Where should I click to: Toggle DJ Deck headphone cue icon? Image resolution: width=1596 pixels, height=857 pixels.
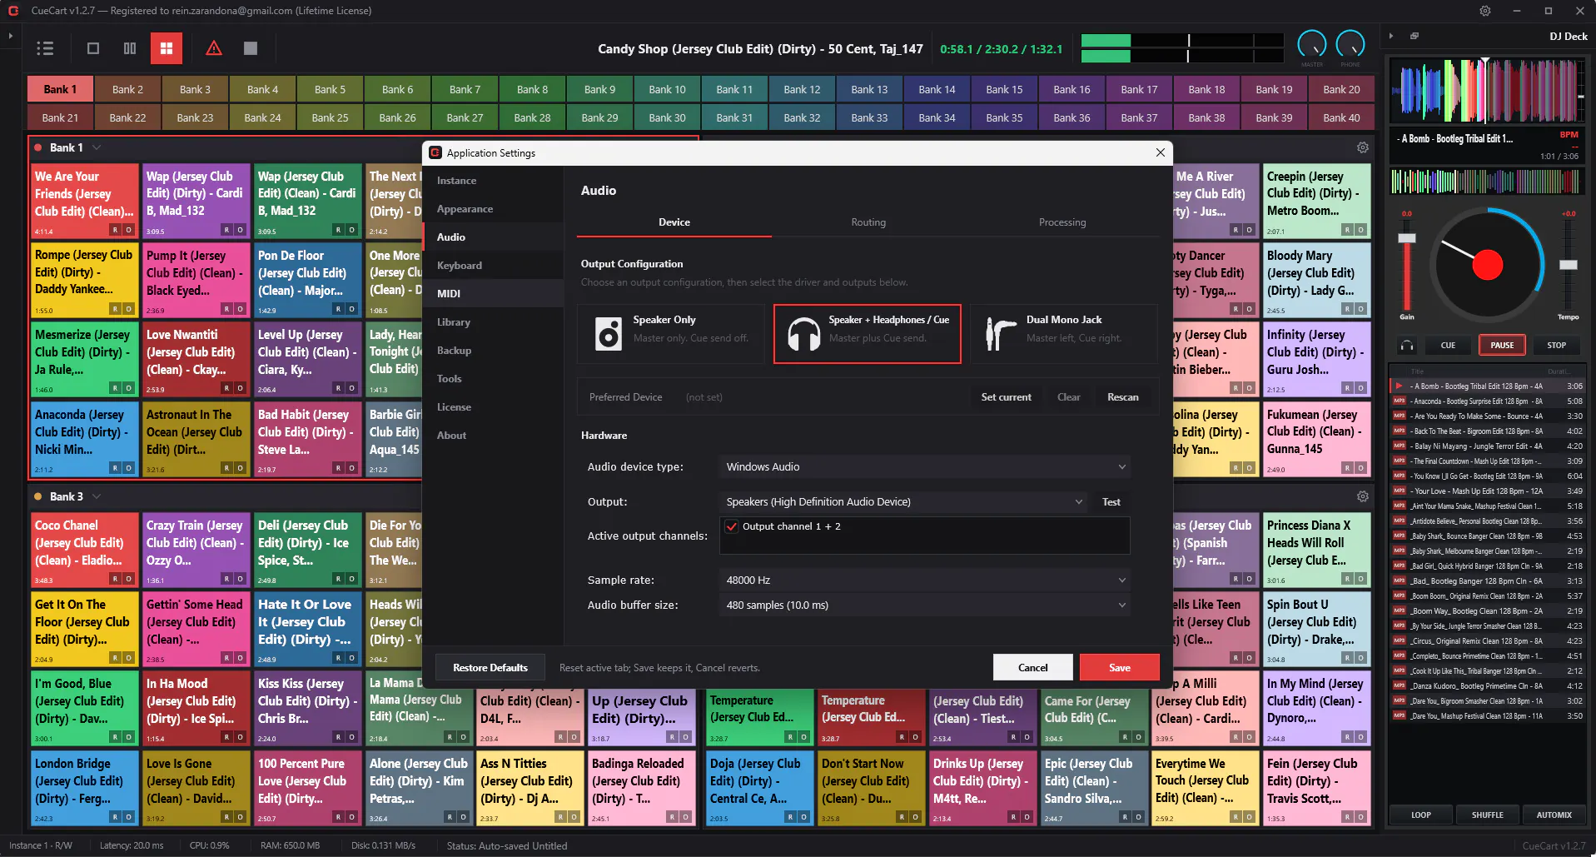[x=1407, y=345]
